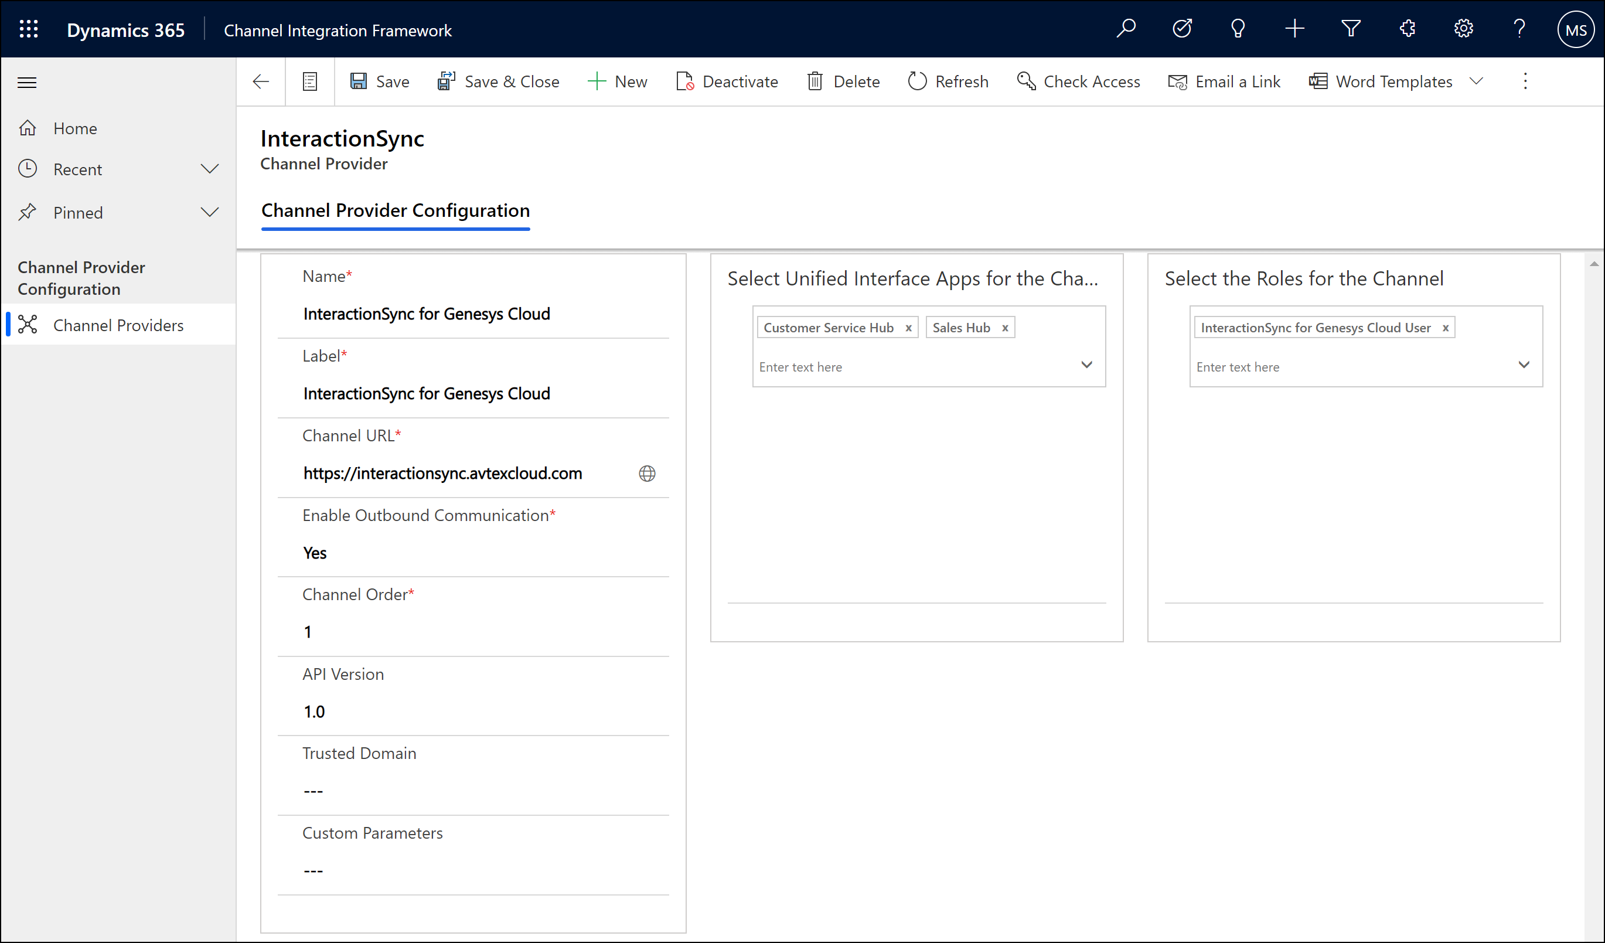Open the assistant lightbulb icon
This screenshot has height=943, width=1605.
coord(1238,29)
